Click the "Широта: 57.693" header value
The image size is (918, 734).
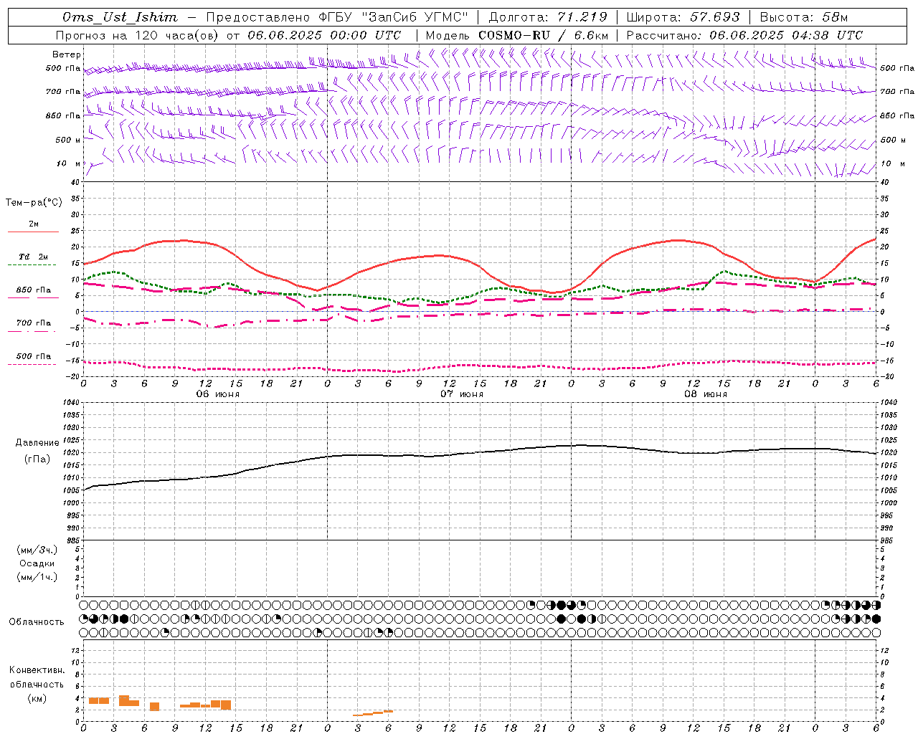click(x=683, y=17)
